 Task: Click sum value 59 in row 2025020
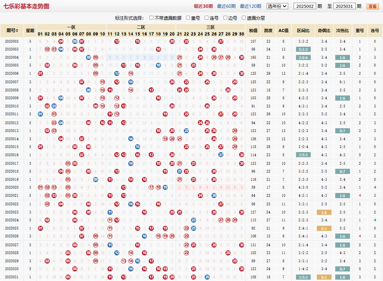pos(253,187)
